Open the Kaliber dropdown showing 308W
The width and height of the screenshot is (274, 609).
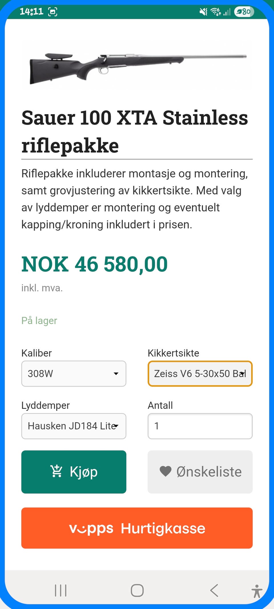coord(74,373)
